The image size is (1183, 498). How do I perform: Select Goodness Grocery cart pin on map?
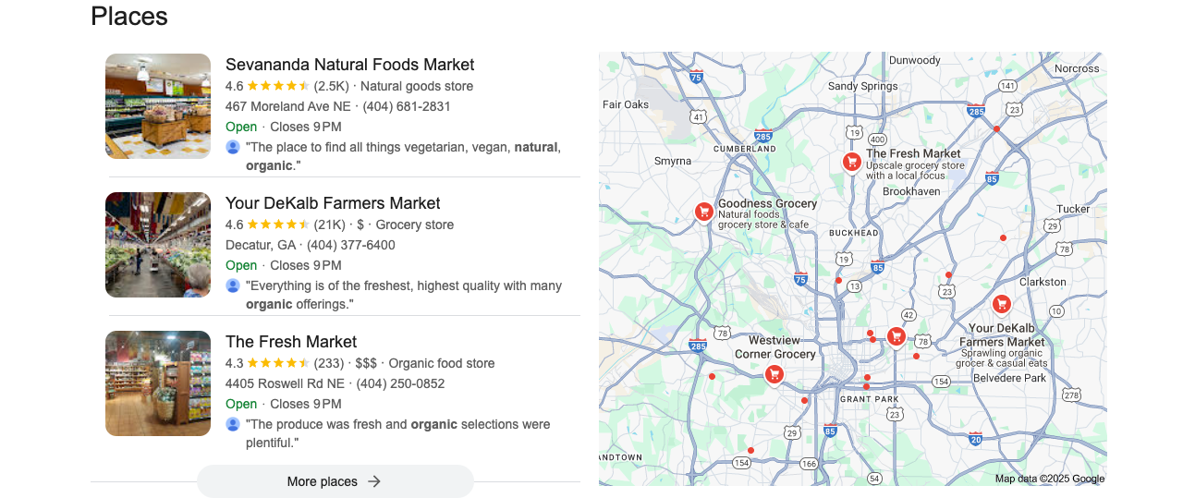(x=704, y=213)
